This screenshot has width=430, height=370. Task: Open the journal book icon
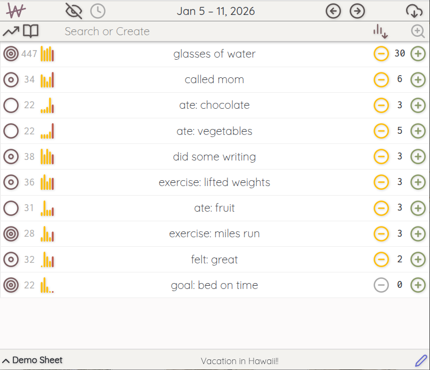(31, 31)
